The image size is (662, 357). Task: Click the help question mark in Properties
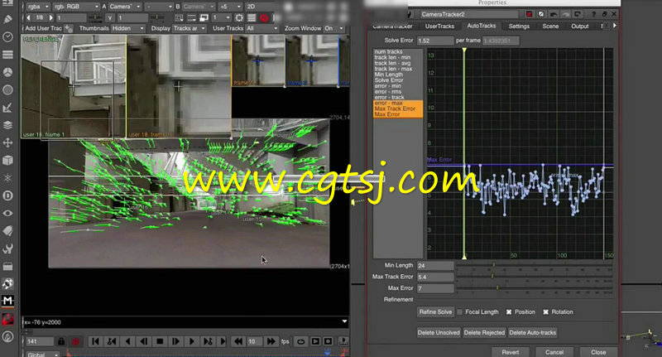[593, 14]
